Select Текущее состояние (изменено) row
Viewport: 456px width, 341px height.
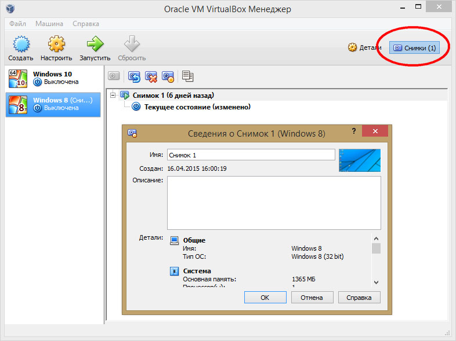[x=197, y=107]
